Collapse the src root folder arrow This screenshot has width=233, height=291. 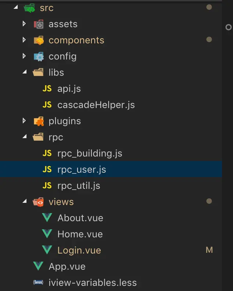point(16,7)
